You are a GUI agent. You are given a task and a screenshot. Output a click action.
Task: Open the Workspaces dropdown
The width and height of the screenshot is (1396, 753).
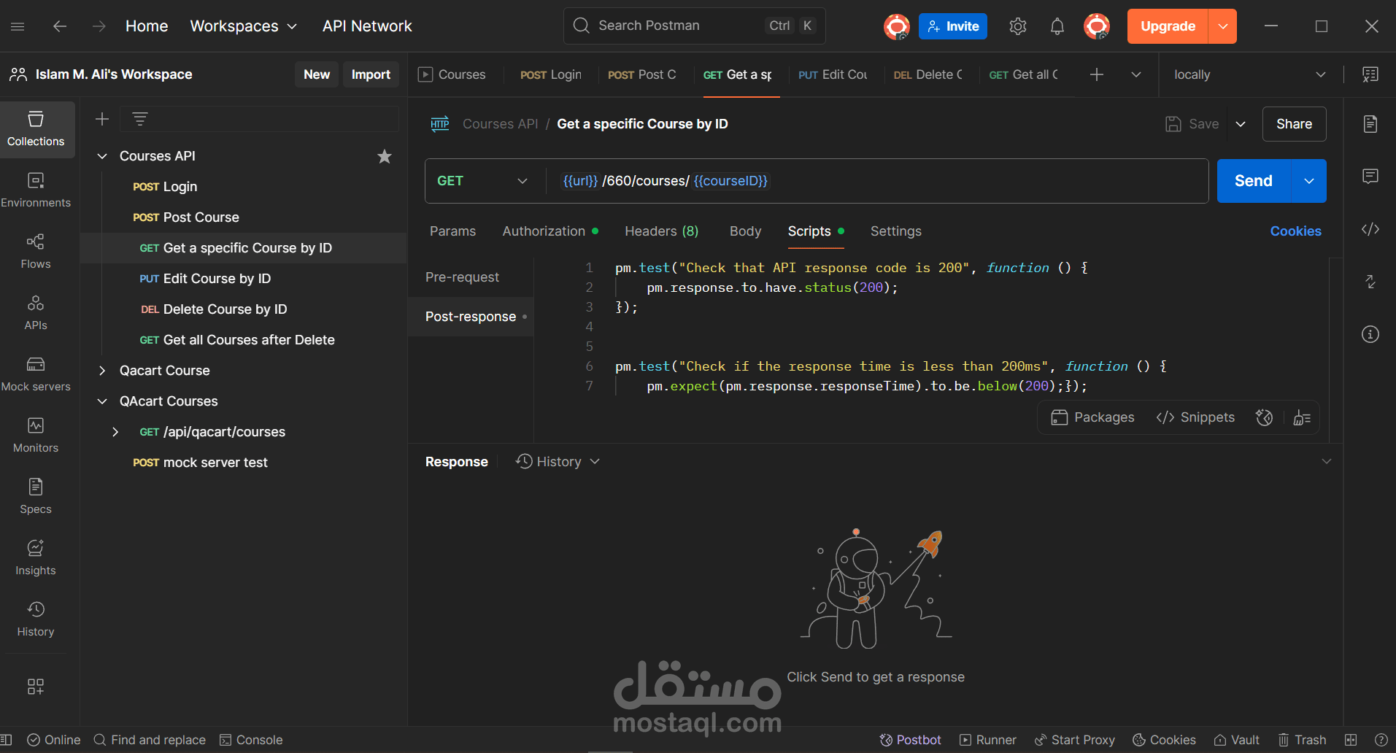click(244, 26)
